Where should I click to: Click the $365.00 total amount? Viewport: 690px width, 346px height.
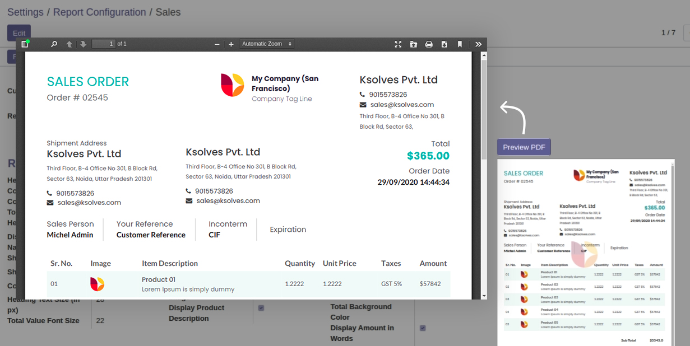click(x=428, y=156)
